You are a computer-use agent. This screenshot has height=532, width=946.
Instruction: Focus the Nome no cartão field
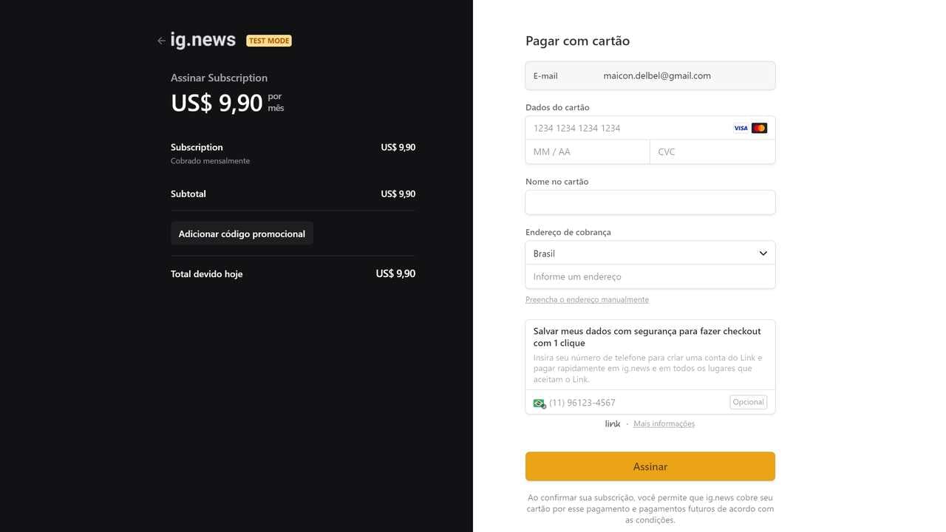point(650,202)
